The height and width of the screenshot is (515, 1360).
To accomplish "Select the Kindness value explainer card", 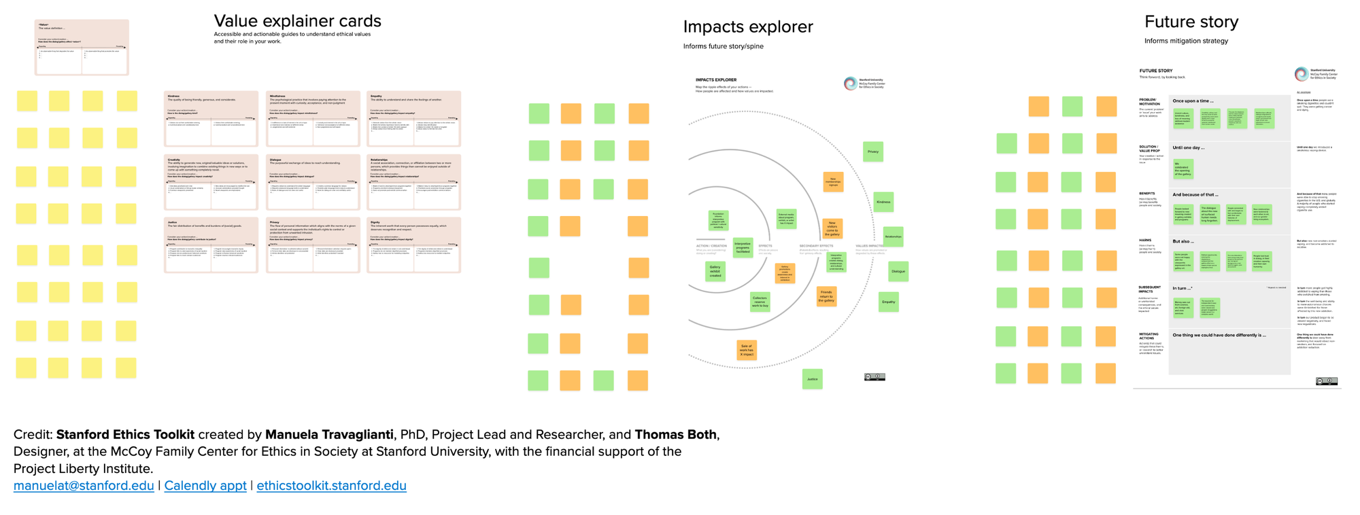I will (x=211, y=119).
